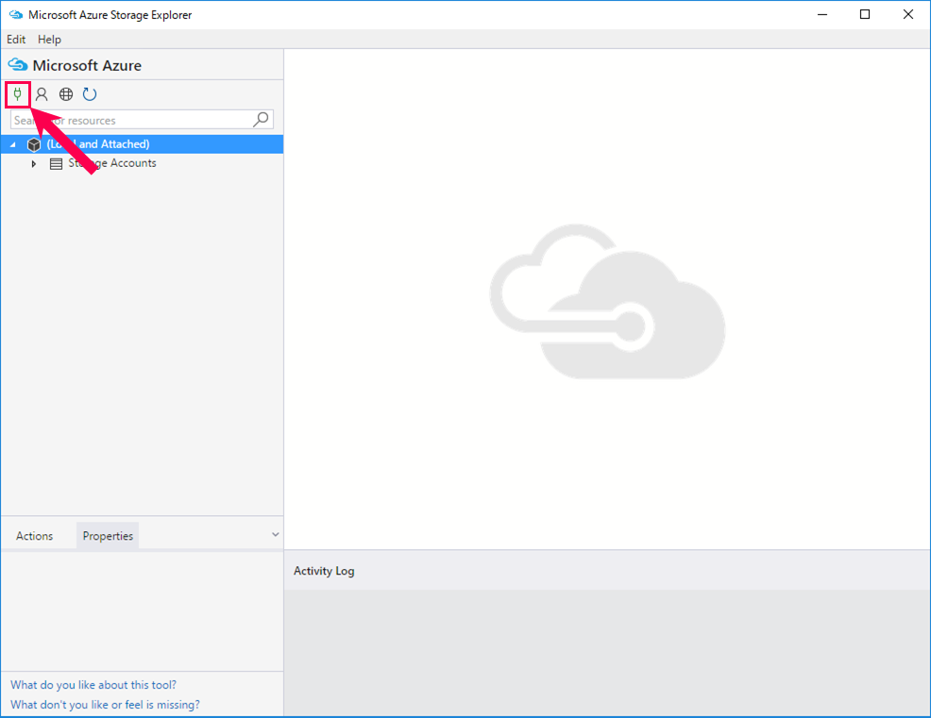Open Azure account settings person icon
Image resolution: width=931 pixels, height=718 pixels.
[x=42, y=93]
